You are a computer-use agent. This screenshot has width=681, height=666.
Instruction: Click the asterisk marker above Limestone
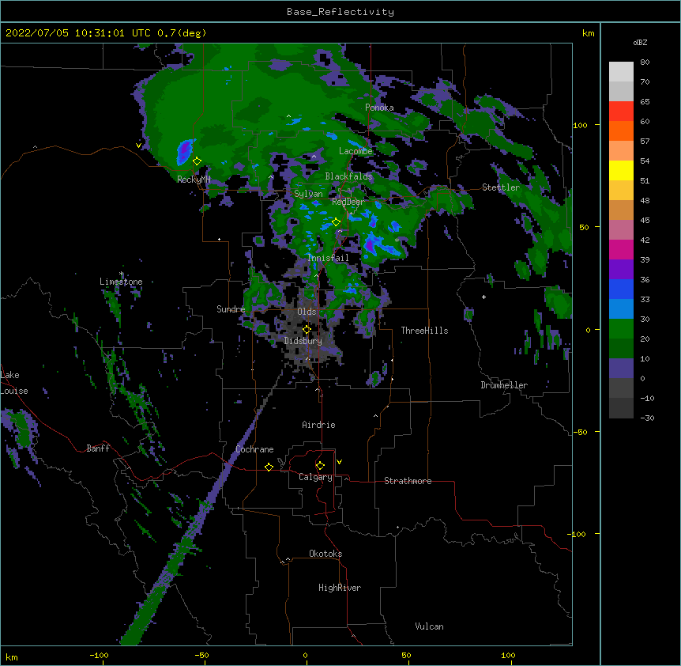coord(121,274)
